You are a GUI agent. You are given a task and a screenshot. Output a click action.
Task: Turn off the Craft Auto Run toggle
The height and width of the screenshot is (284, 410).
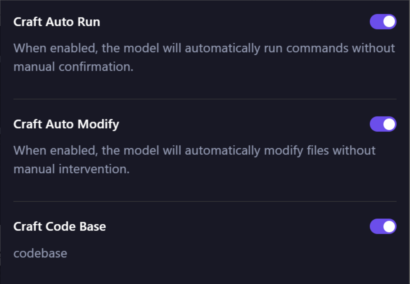383,22
